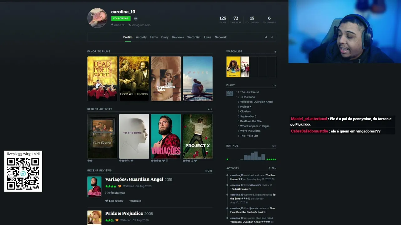Click the heart icon under Variações poster
The image size is (401, 225).
point(163,161)
